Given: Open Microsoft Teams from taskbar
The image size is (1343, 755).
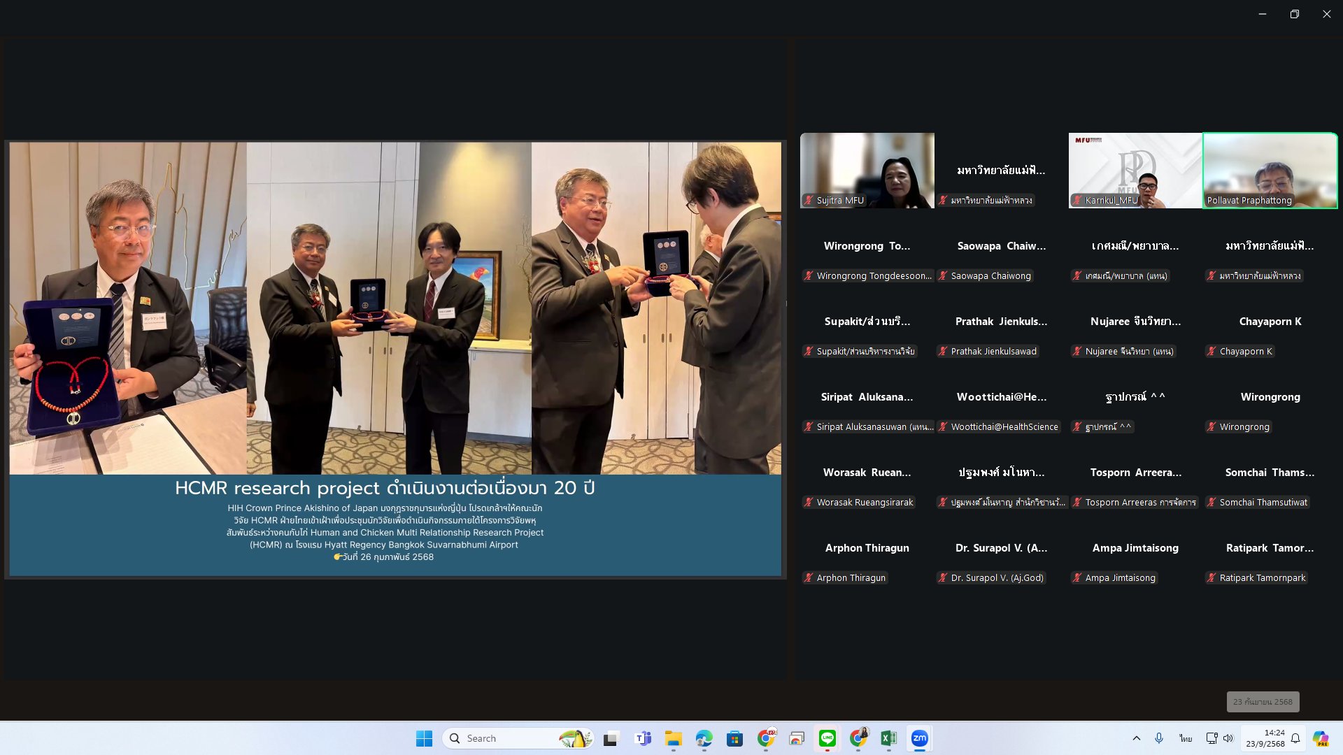Looking at the screenshot, I should point(642,738).
